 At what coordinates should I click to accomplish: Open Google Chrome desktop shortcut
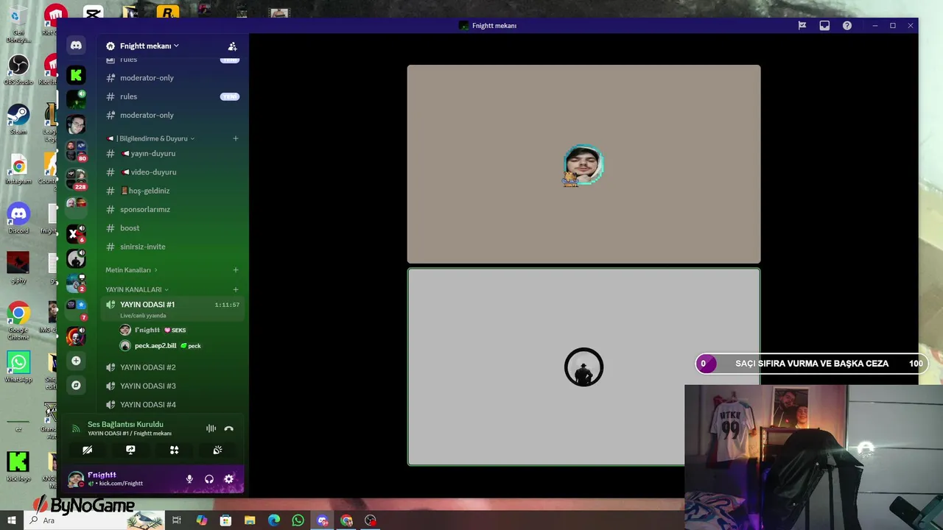coord(18,320)
